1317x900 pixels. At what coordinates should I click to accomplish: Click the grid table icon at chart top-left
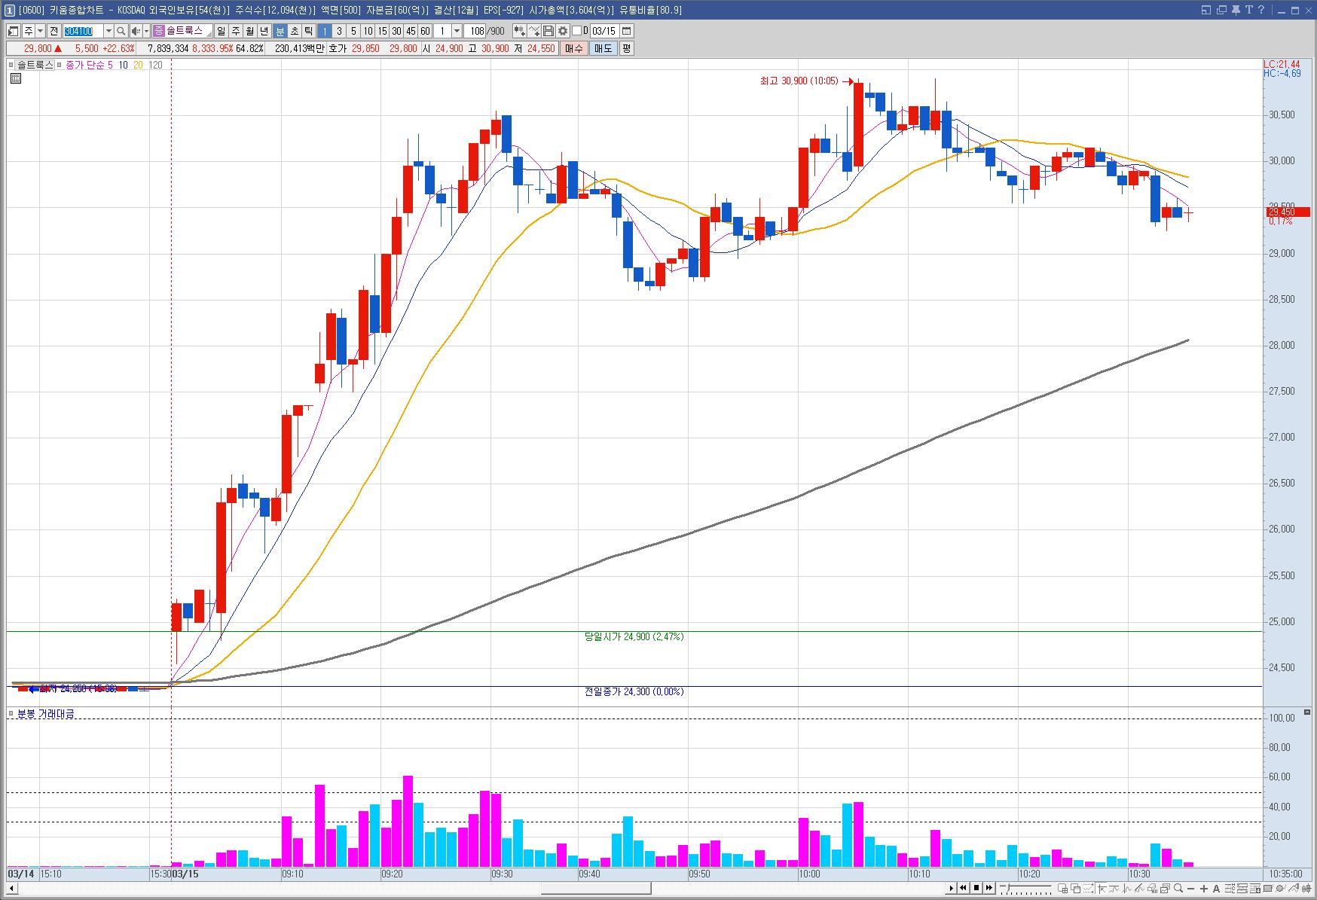click(15, 78)
